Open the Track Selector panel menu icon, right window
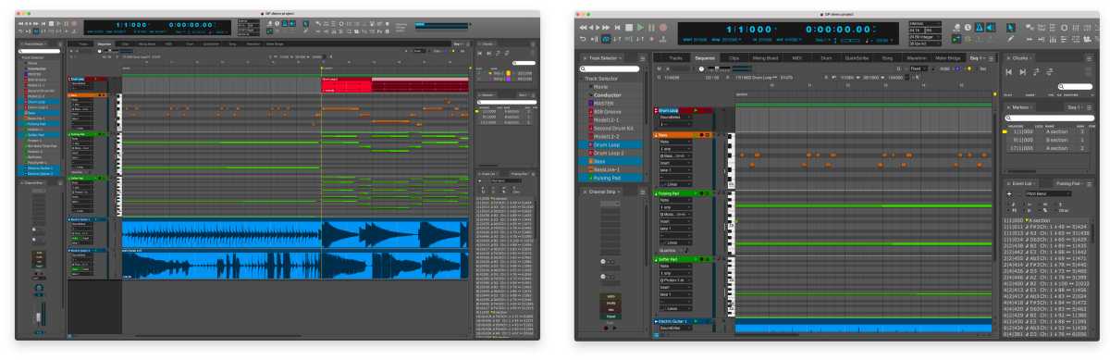 point(643,58)
